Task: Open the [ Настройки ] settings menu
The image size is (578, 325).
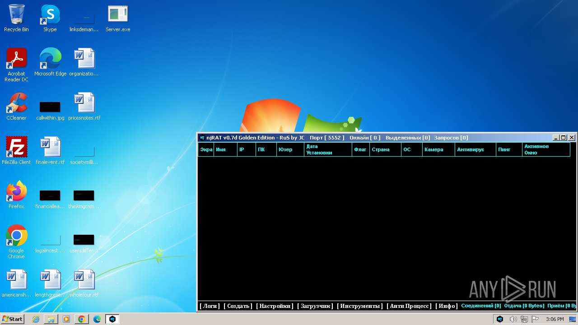Action: (275, 306)
